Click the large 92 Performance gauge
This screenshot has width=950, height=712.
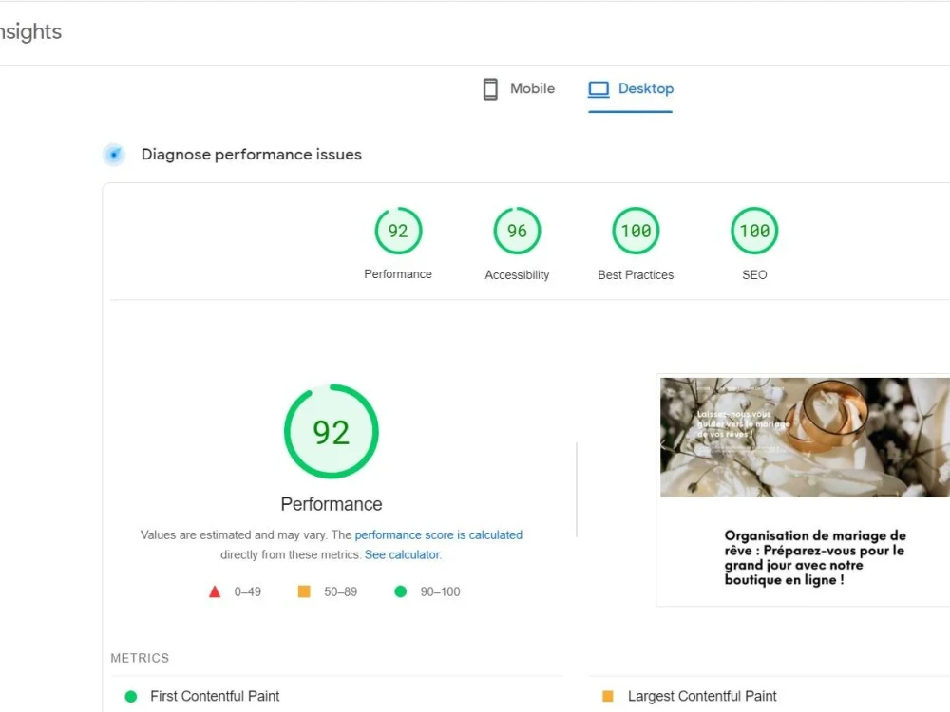tap(332, 431)
